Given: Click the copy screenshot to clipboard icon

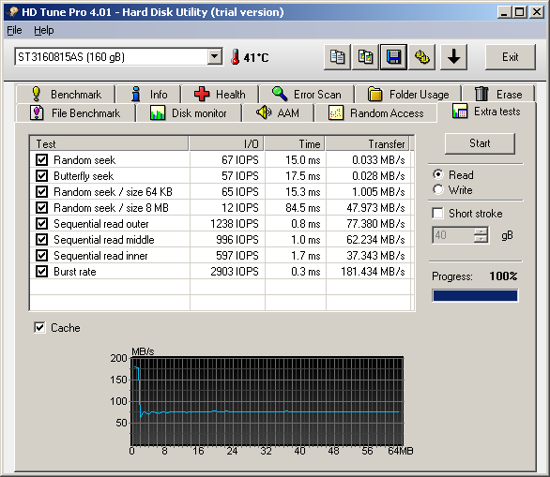Looking at the screenshot, I should click(365, 57).
